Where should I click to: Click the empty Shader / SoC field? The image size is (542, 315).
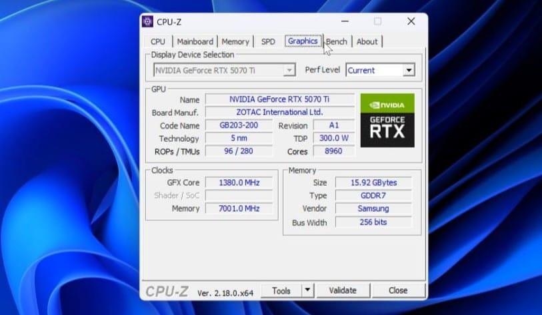(x=239, y=196)
